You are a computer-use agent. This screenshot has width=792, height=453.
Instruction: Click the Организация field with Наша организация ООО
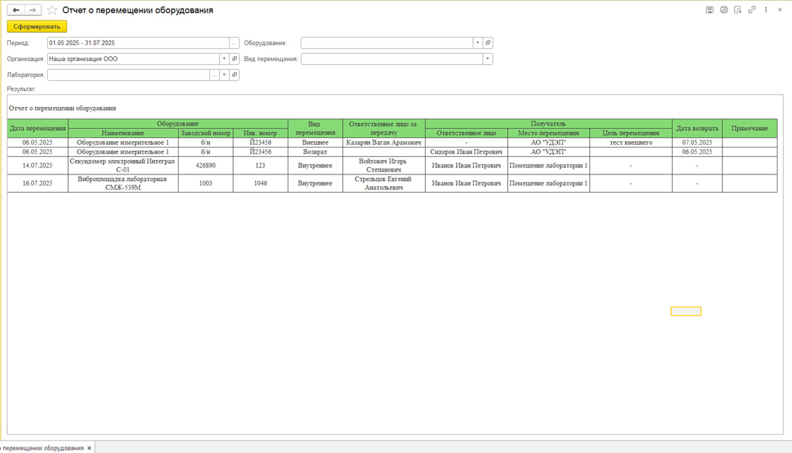pos(134,59)
